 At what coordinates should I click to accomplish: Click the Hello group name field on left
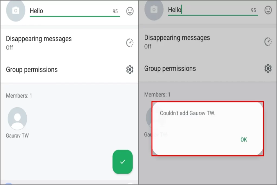tap(75, 11)
